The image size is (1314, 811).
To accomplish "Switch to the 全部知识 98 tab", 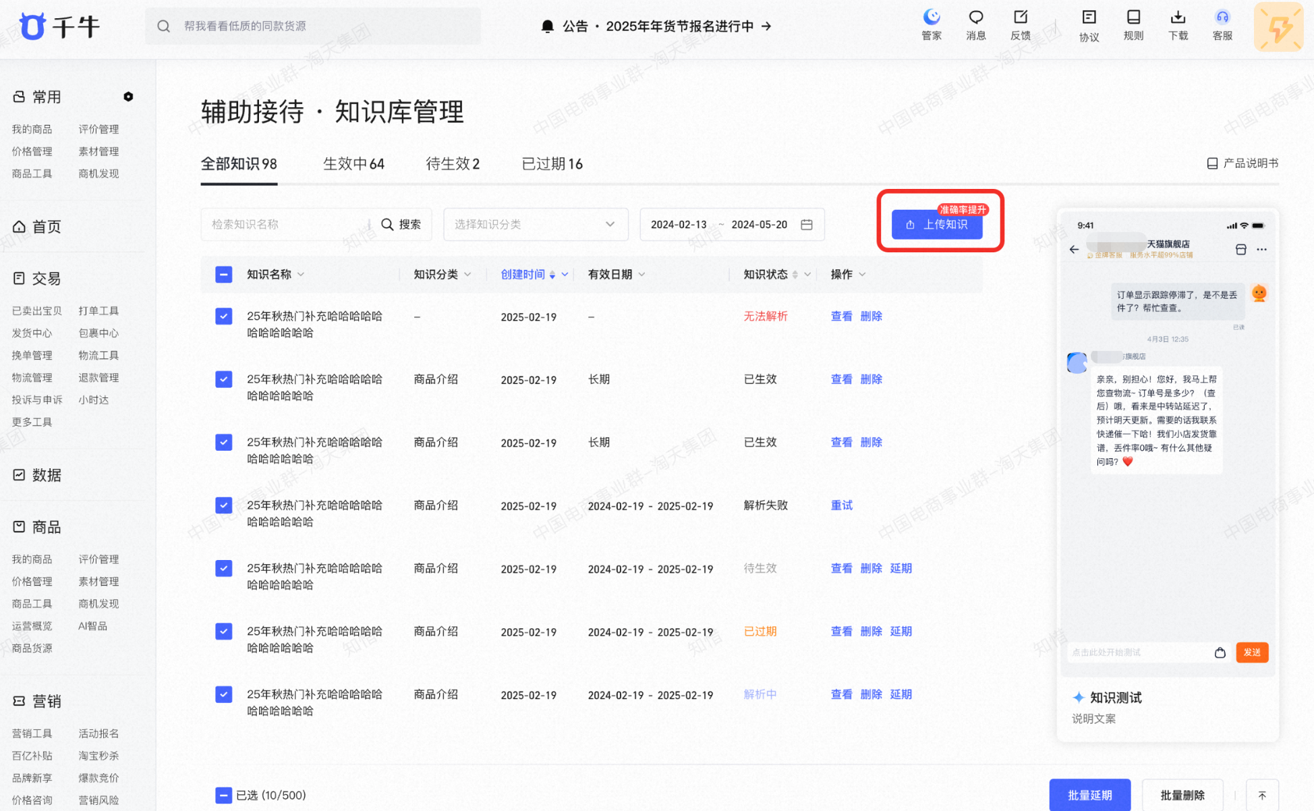I will (239, 164).
